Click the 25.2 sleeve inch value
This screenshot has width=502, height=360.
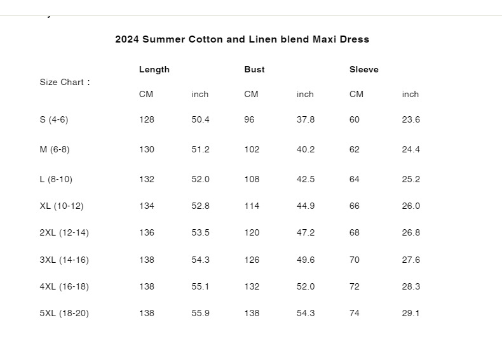point(410,179)
